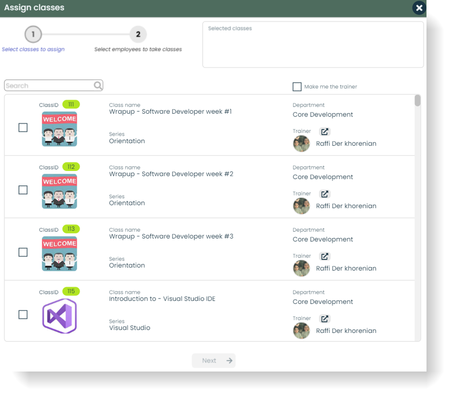The width and height of the screenshot is (456, 401).
Task: Click Select classes to assign label
Action: click(x=33, y=49)
